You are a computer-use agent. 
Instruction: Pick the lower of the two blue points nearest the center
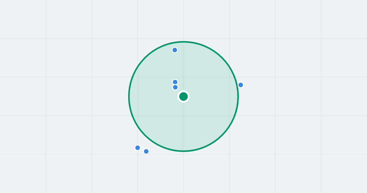tap(175, 87)
